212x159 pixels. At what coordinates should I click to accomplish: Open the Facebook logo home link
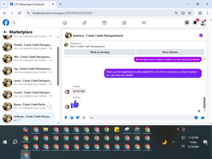click(6, 22)
